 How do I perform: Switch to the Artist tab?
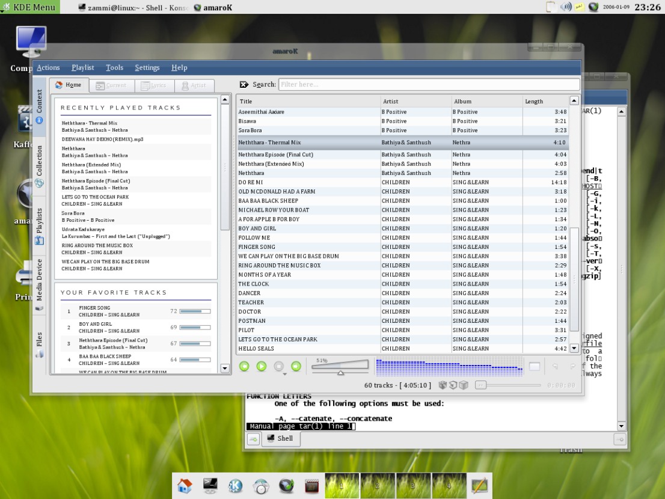[194, 85]
